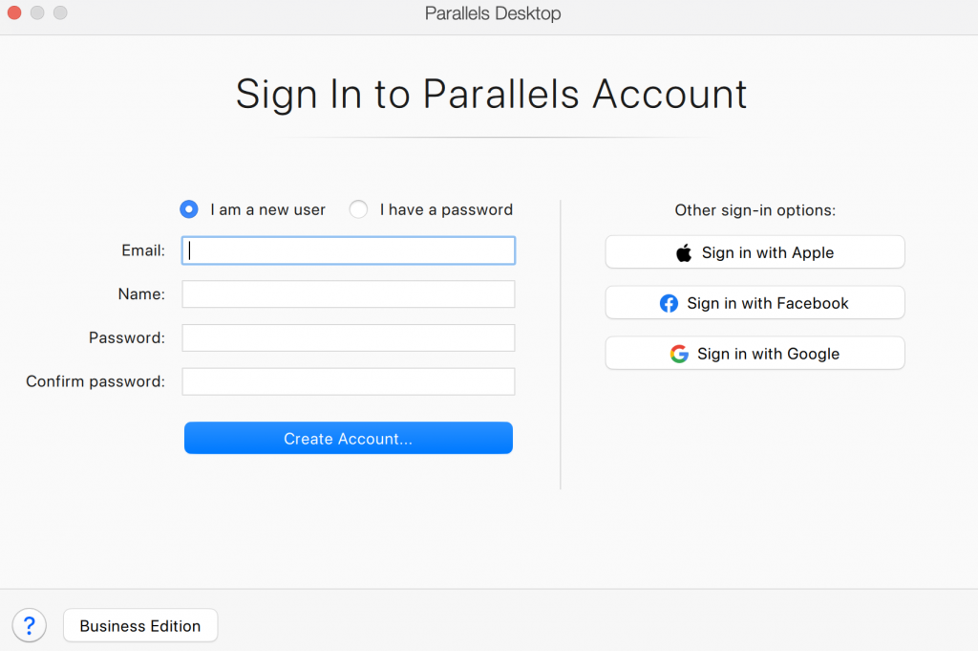Click the Google logo icon
978x651 pixels.
[679, 354]
